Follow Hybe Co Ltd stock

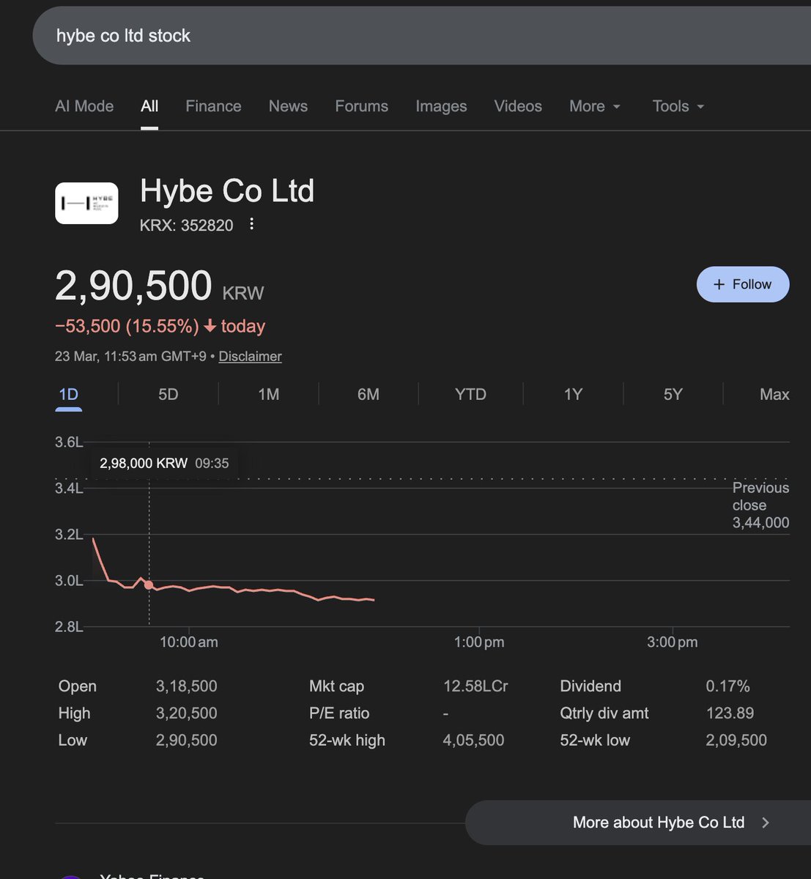tap(743, 284)
